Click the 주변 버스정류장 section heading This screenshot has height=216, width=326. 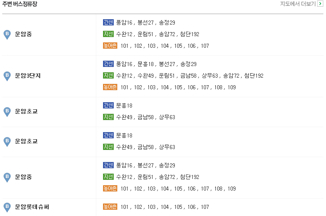point(20,4)
